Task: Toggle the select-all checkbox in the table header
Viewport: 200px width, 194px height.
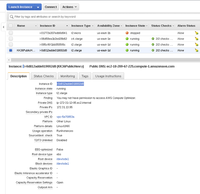Action: pos(11,26)
